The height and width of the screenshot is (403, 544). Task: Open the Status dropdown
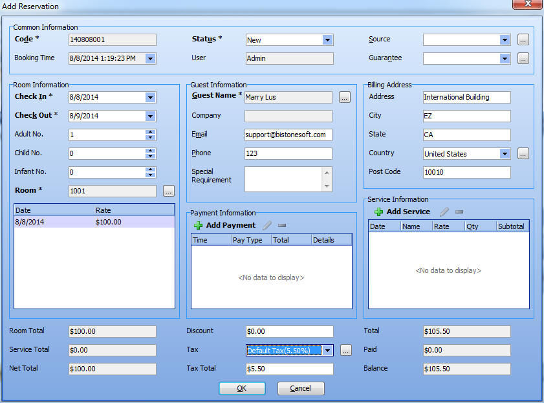point(327,39)
